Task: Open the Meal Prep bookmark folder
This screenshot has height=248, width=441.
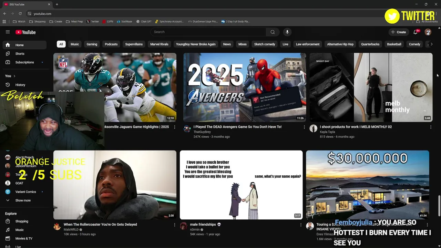Action: click(x=74, y=21)
